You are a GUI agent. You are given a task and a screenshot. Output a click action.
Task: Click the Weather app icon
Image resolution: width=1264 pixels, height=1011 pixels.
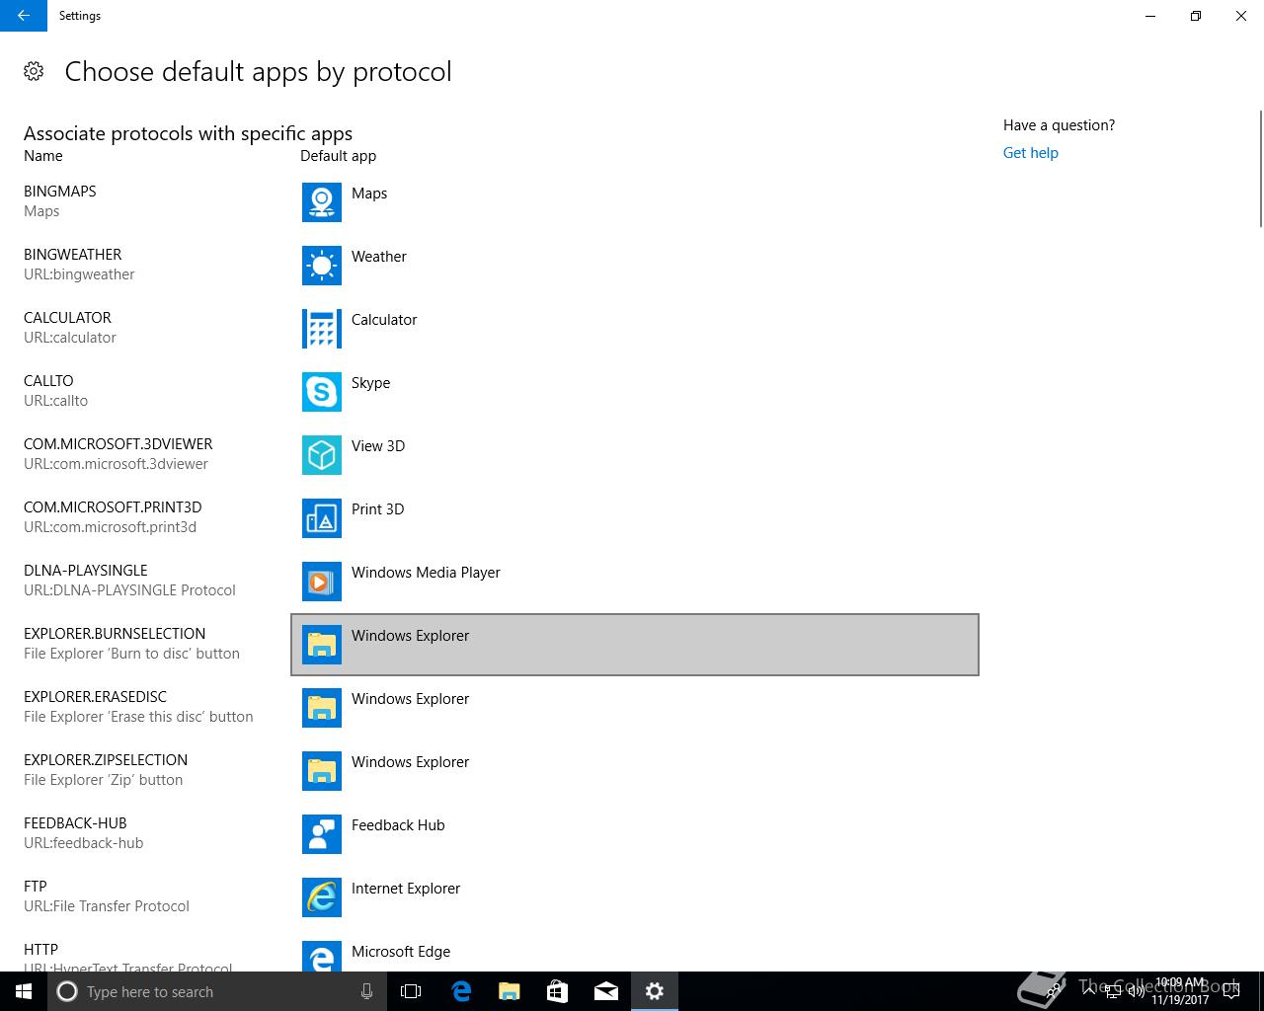(322, 266)
